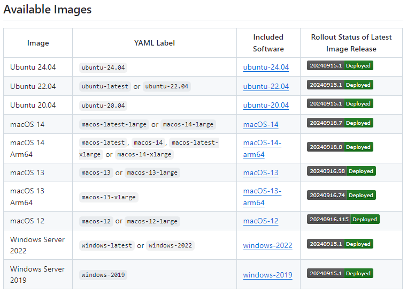This screenshot has height=293, width=407.
Task: Click the Image column header
Action: pyautogui.click(x=38, y=43)
